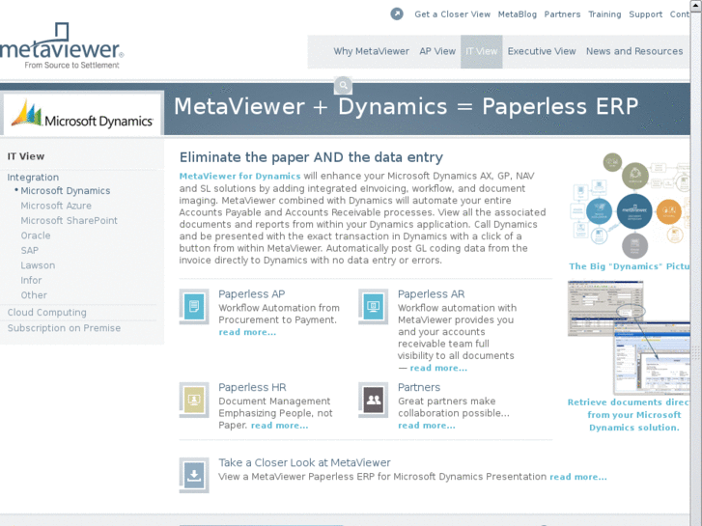Click the Paperless AR monitor icon
The height and width of the screenshot is (526, 702).
pos(373,307)
